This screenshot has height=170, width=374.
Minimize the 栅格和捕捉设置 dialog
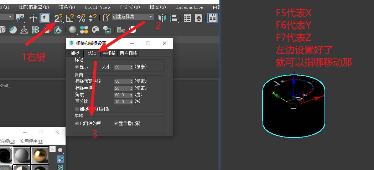click(x=133, y=43)
